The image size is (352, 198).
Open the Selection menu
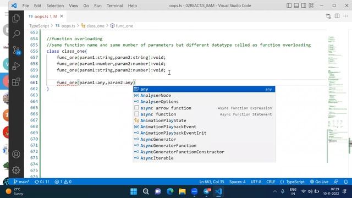[55, 5]
